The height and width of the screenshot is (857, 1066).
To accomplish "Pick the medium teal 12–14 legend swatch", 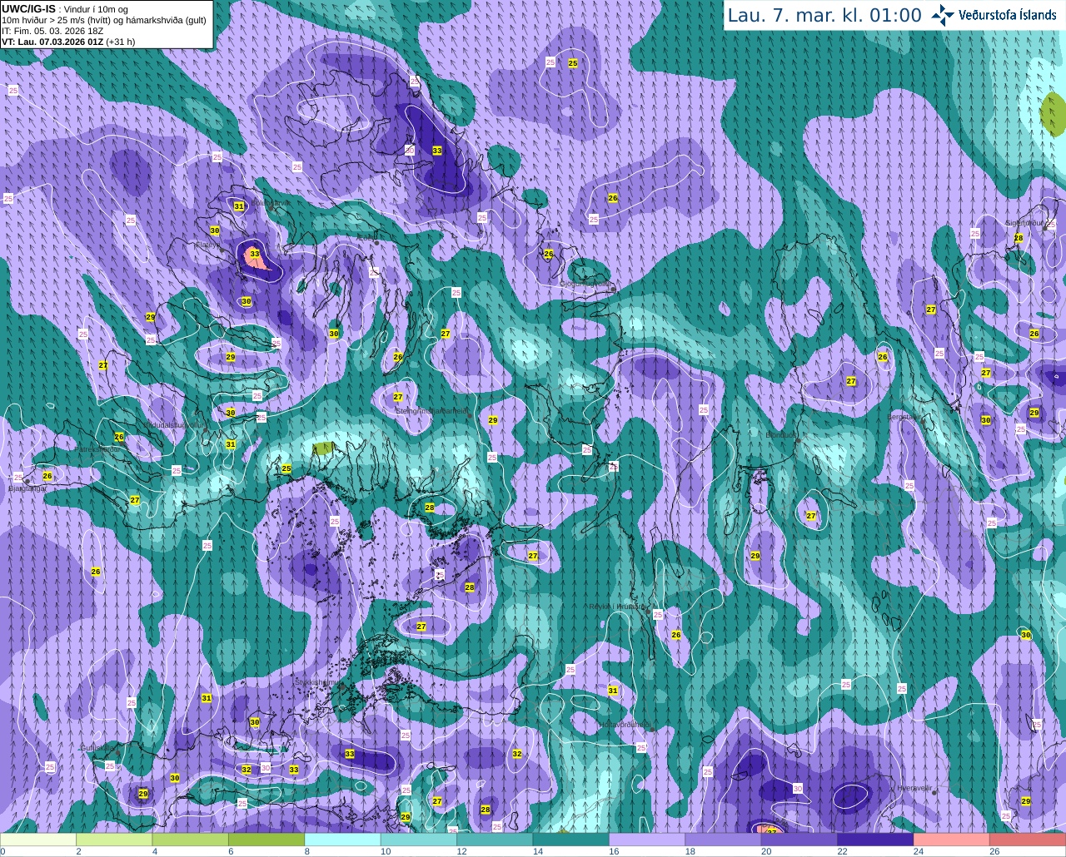I will [495, 840].
